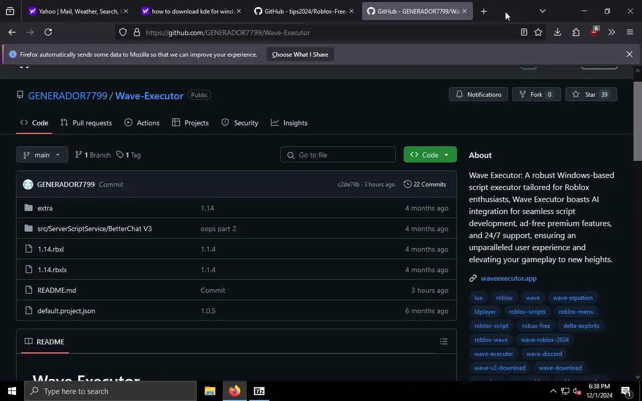Open the extra folder

coord(45,208)
